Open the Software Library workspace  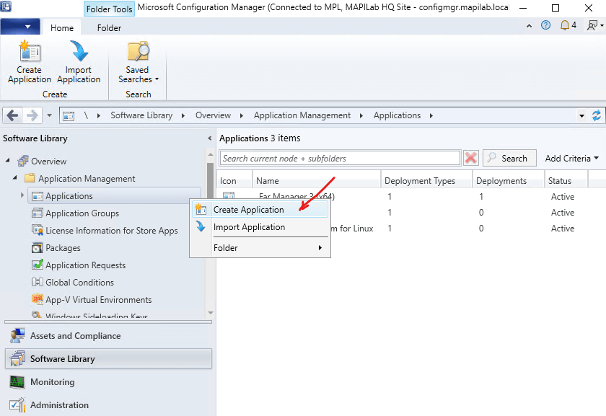(108, 359)
